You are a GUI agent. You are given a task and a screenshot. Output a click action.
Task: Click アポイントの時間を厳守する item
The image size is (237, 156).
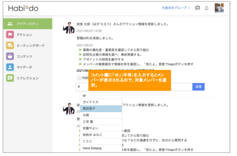(103, 59)
